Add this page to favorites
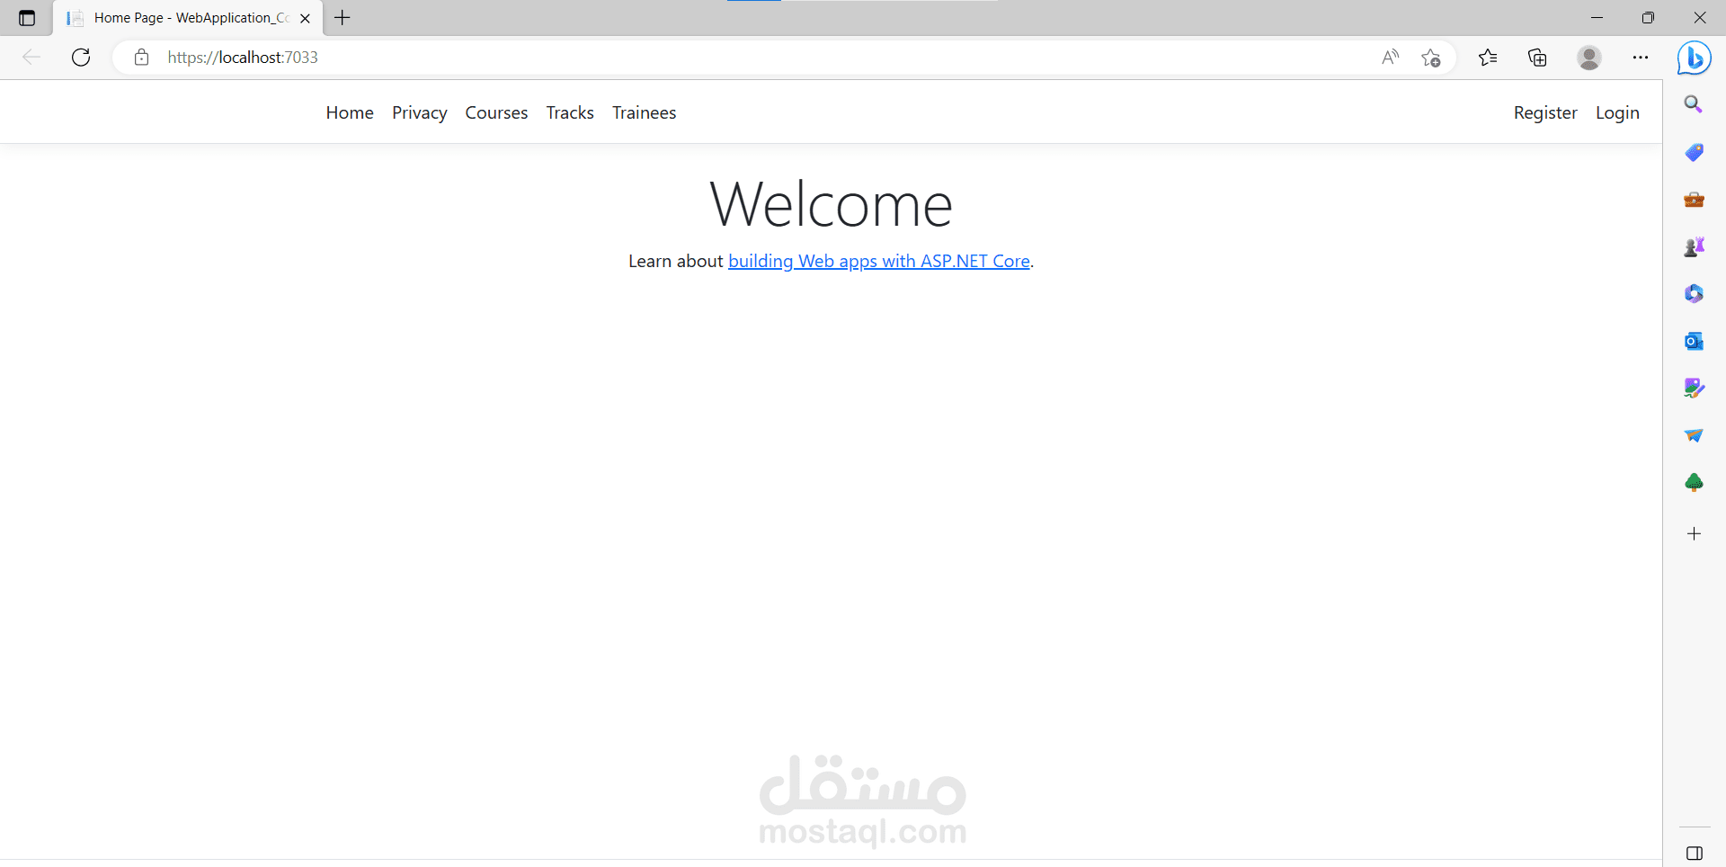Viewport: 1726px width, 867px height. (x=1431, y=58)
